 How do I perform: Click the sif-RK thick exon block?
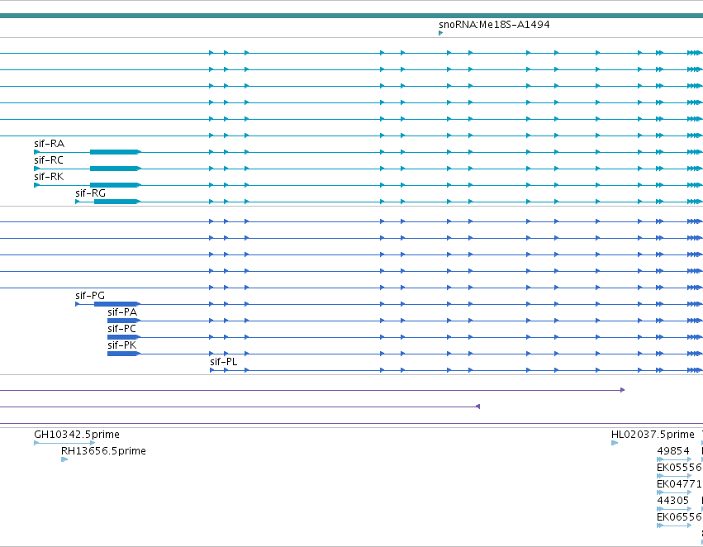[x=116, y=185]
